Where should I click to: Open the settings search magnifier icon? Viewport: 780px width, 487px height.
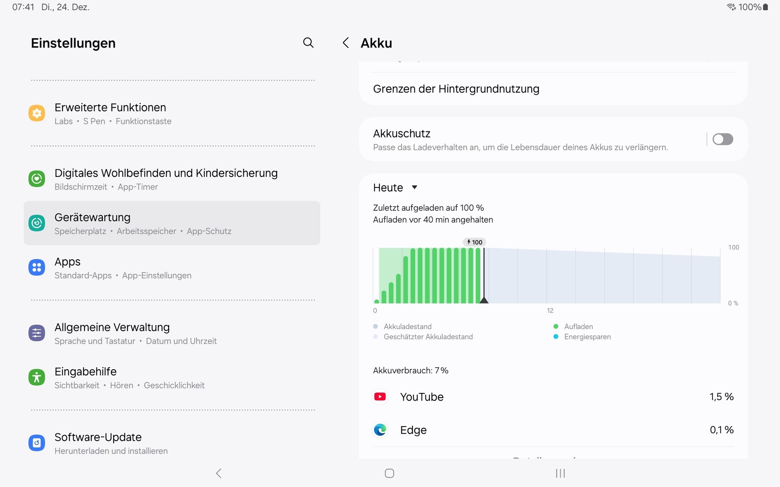click(308, 43)
